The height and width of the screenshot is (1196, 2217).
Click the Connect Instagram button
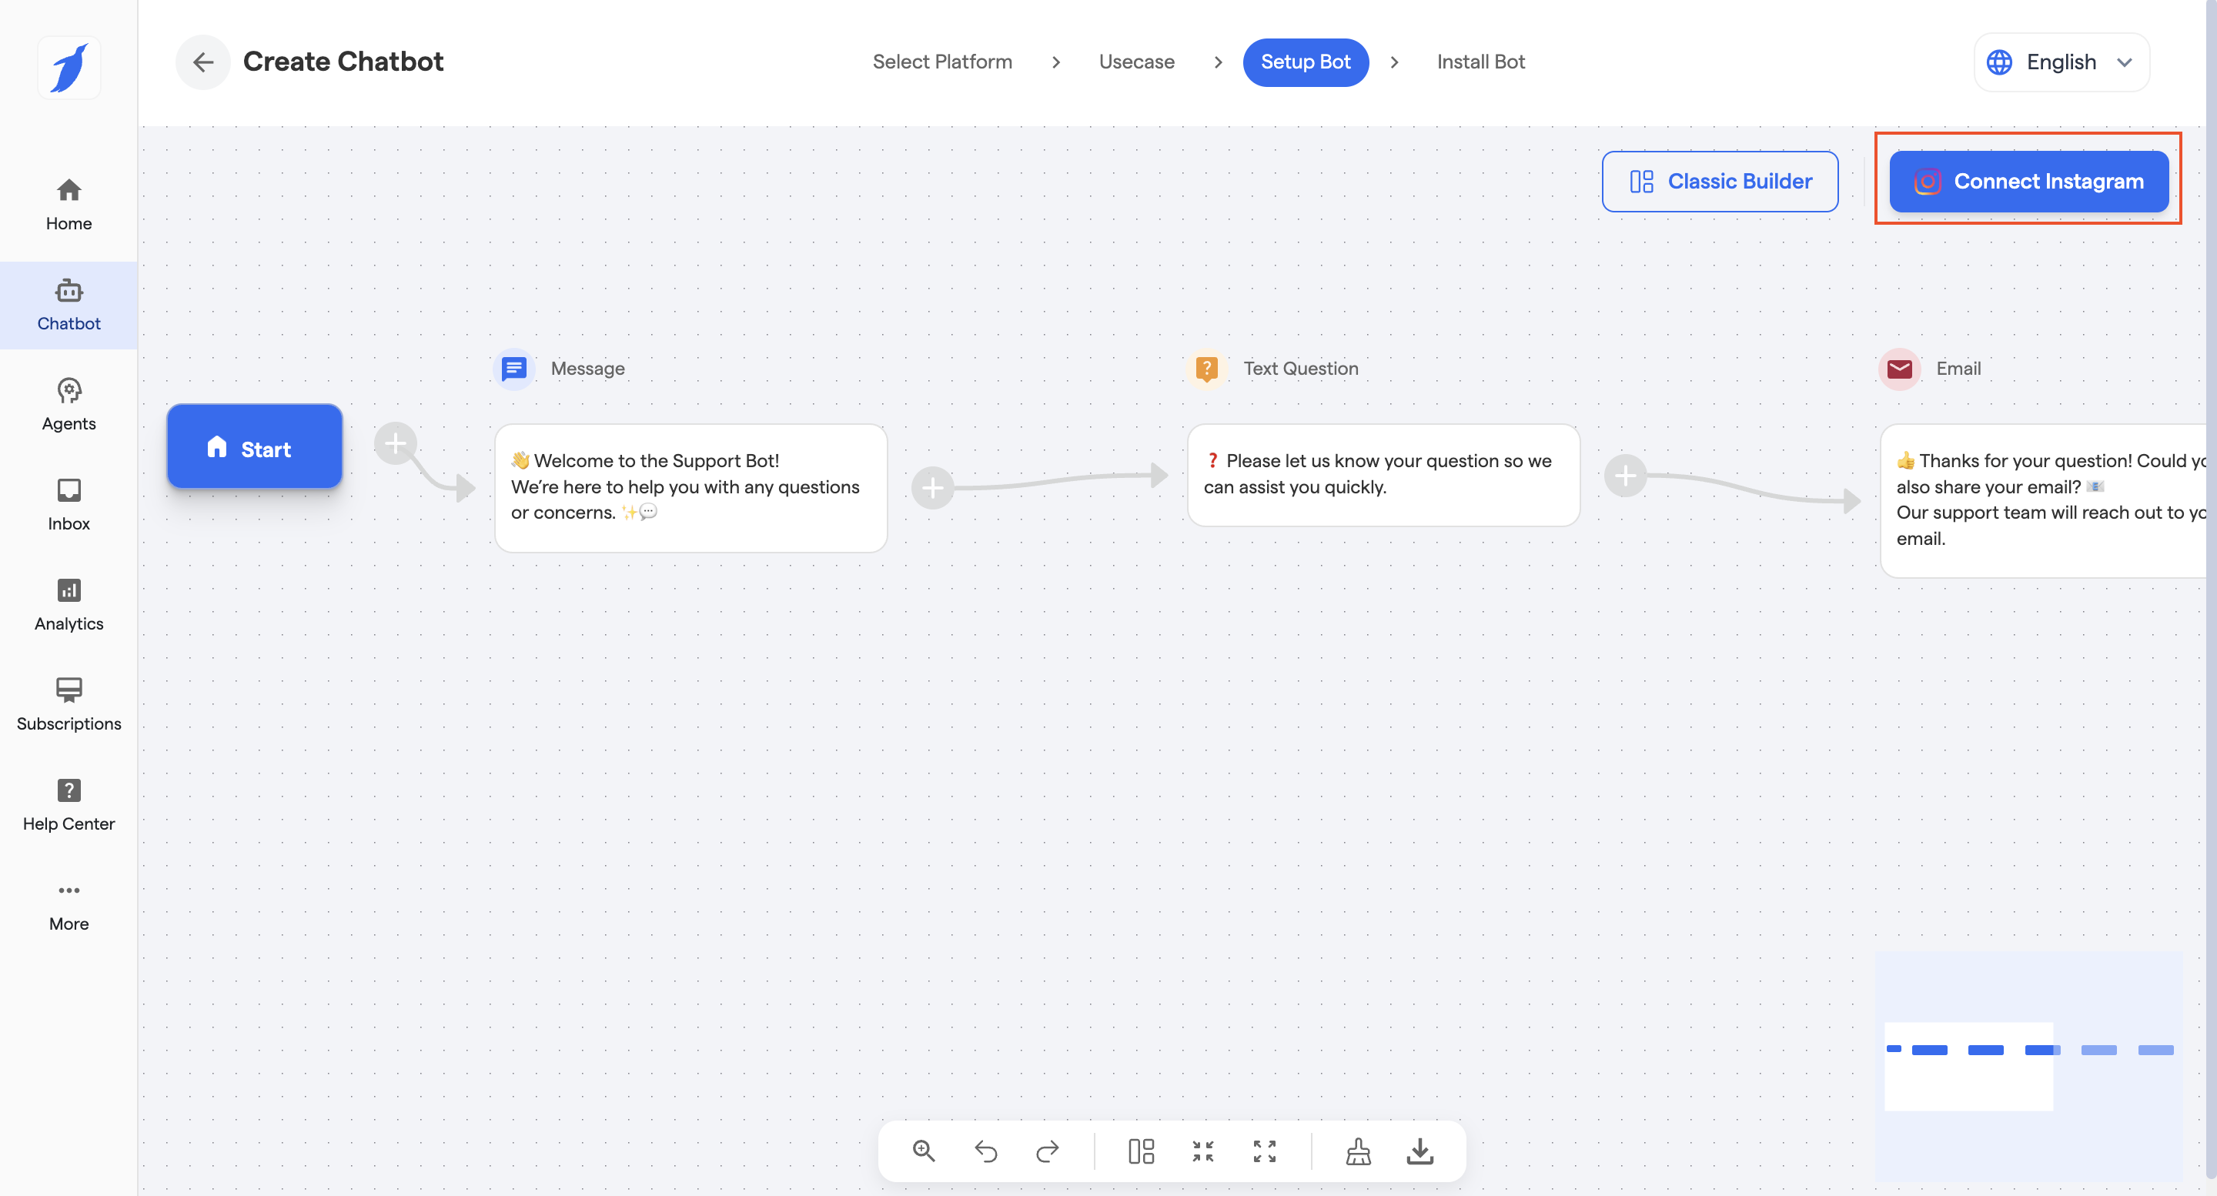2028,182
